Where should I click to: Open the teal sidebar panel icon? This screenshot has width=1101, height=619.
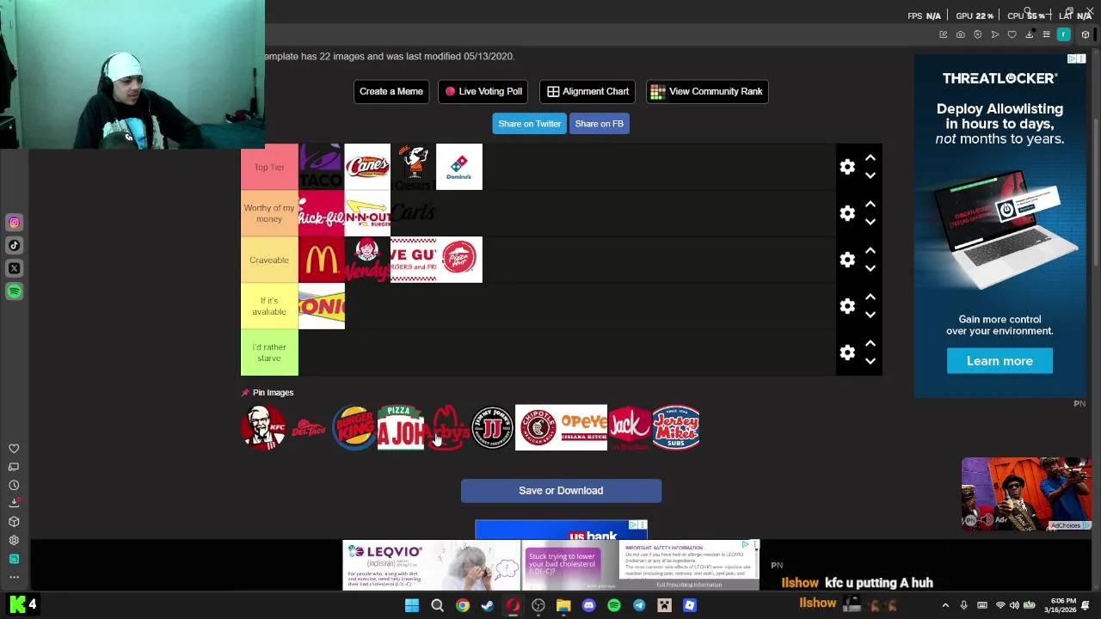coord(14,559)
